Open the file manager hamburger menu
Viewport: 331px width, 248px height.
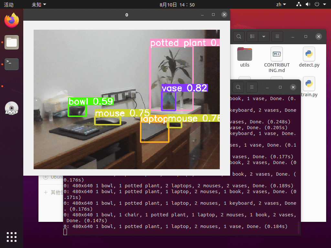click(x=277, y=36)
